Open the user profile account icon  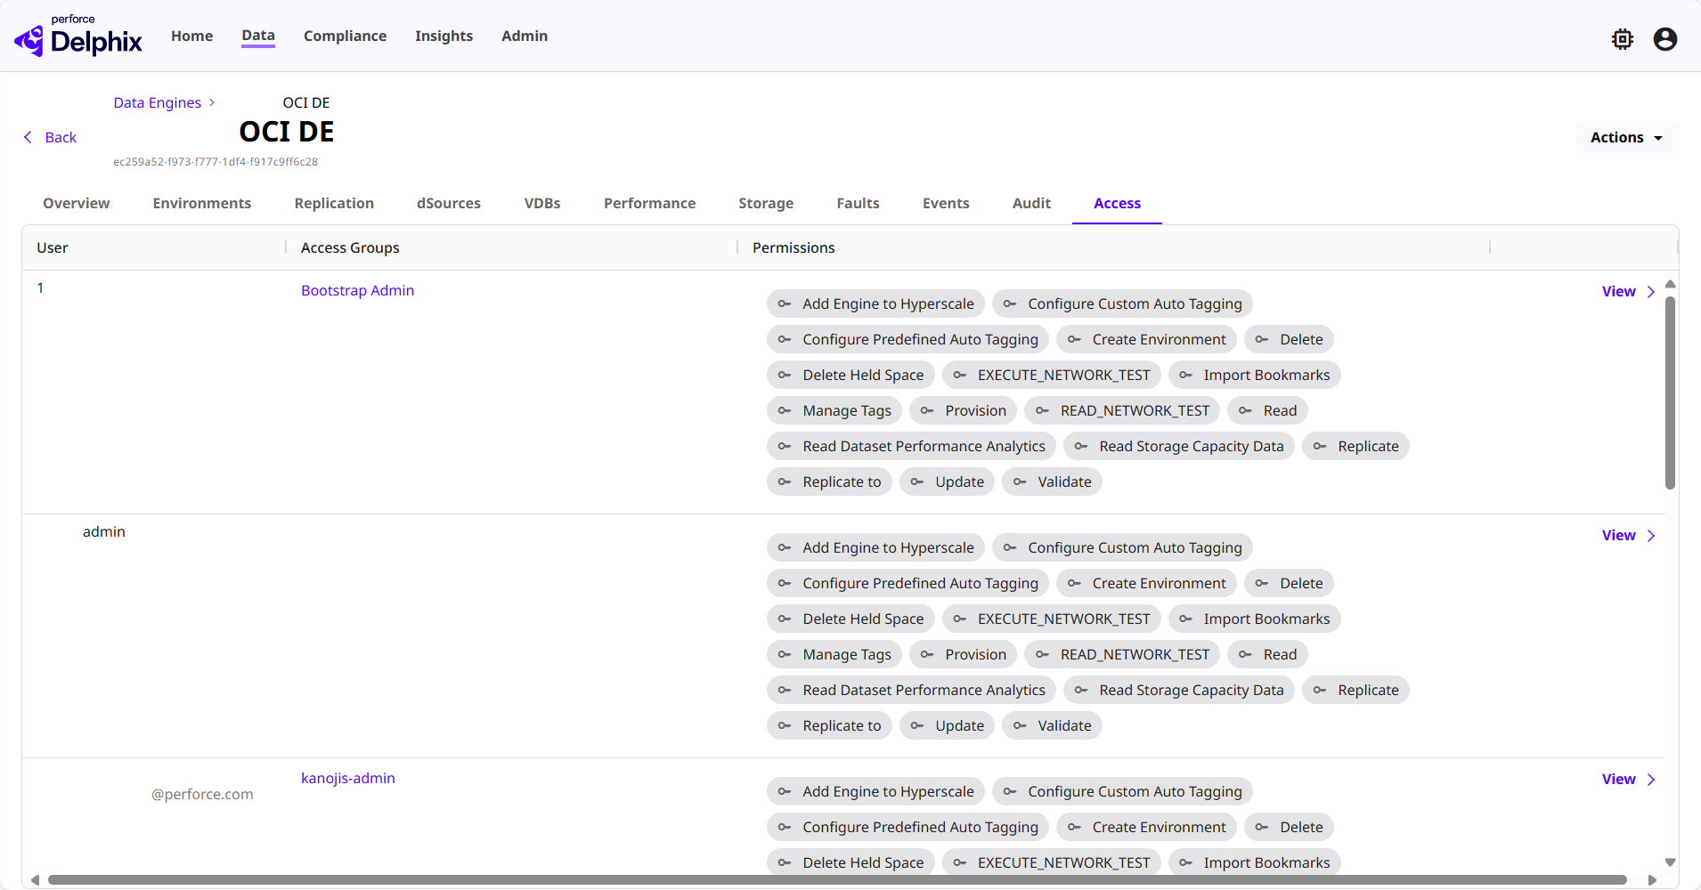(1665, 39)
